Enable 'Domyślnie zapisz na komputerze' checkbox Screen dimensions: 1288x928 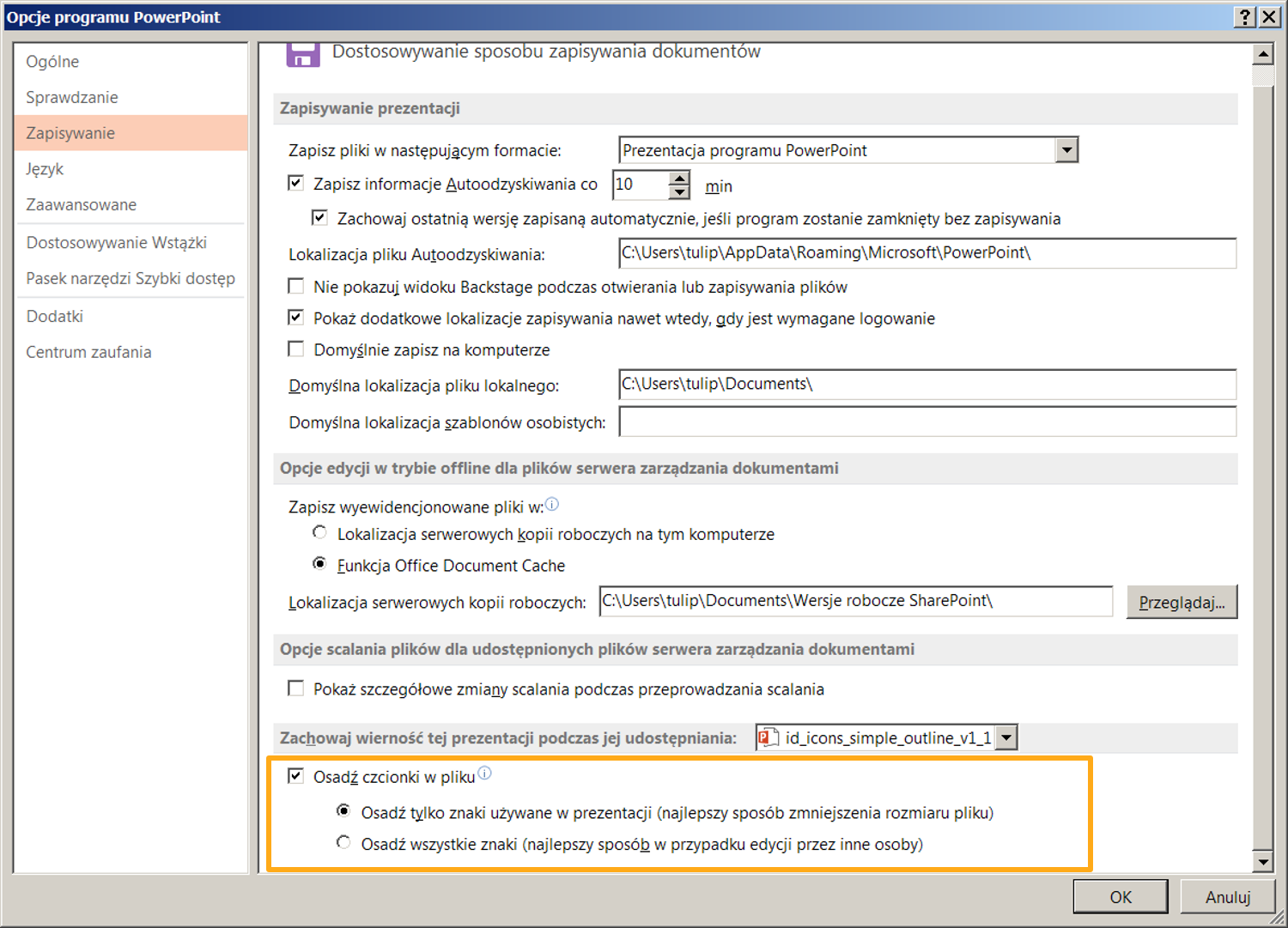coord(296,349)
